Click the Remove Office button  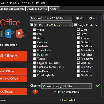click(14, 79)
